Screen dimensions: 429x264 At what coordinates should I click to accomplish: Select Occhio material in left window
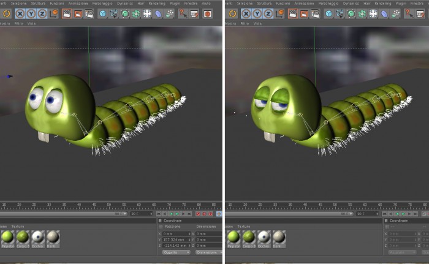[x=38, y=239]
